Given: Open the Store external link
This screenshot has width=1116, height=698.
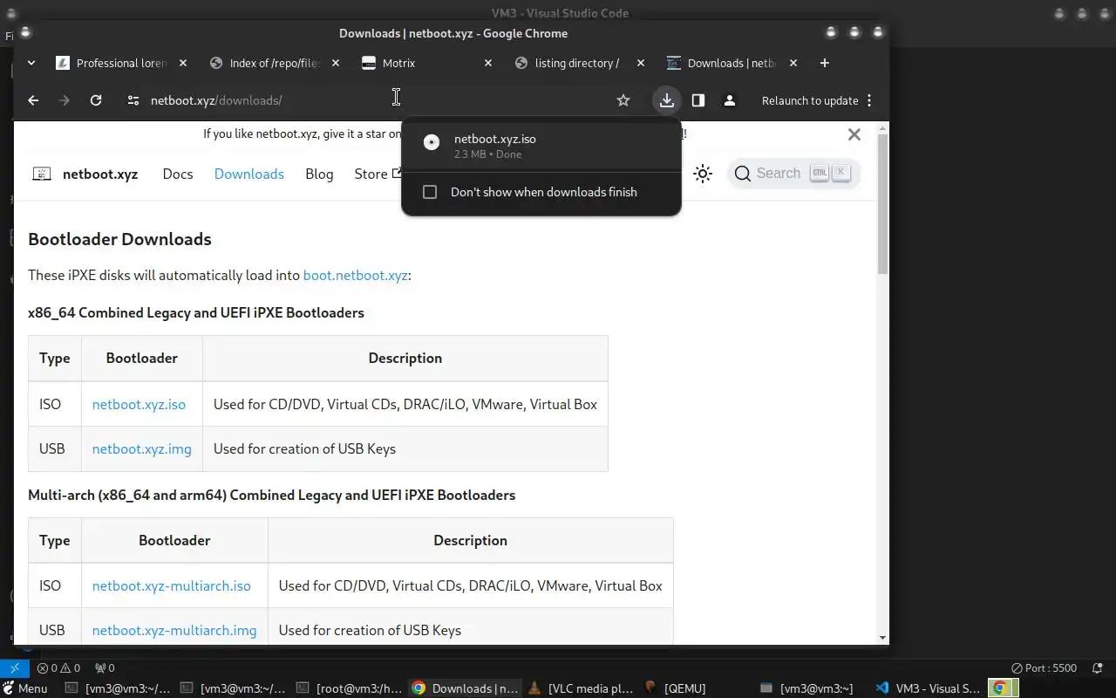Looking at the screenshot, I should click(377, 174).
